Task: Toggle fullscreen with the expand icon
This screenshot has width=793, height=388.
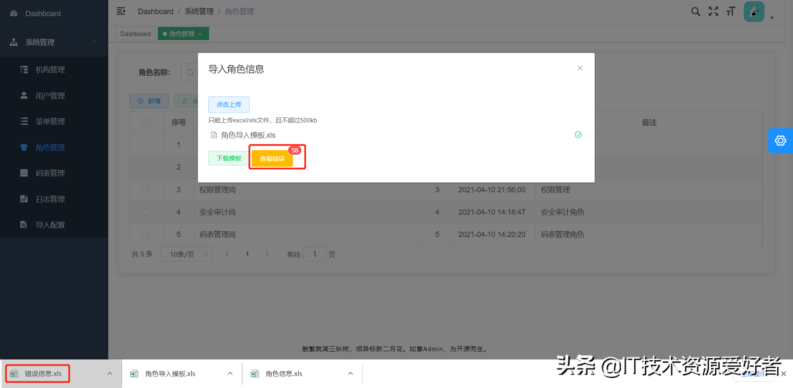Action: point(713,12)
